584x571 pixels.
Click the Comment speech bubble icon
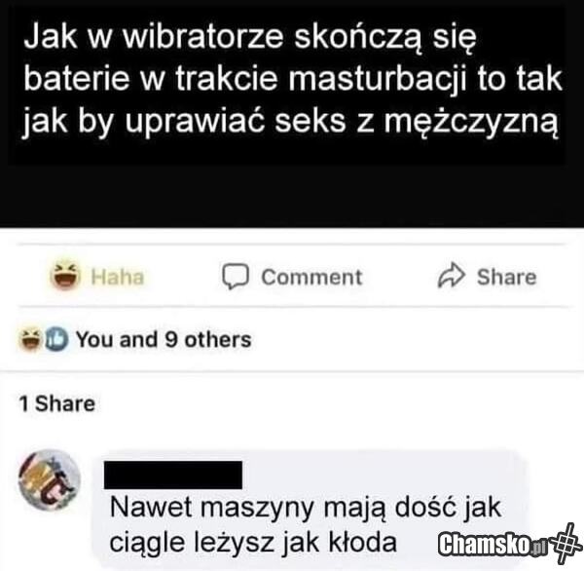tap(236, 277)
